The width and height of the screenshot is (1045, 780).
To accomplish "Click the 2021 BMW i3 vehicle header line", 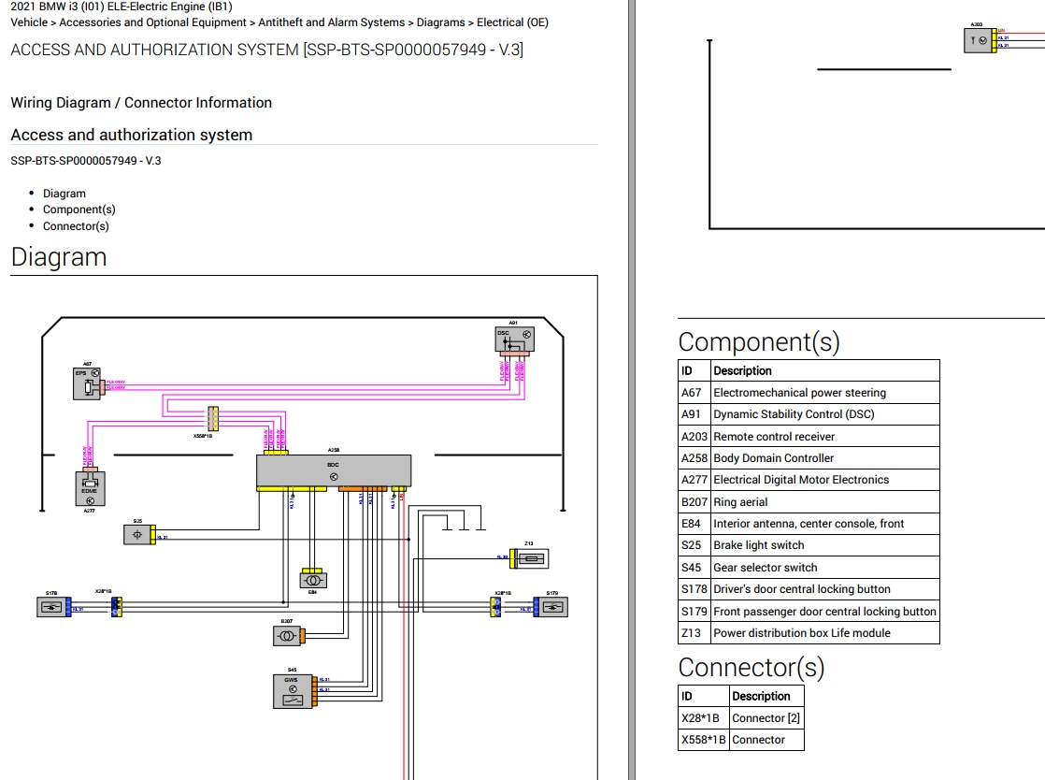I will coord(122,7).
